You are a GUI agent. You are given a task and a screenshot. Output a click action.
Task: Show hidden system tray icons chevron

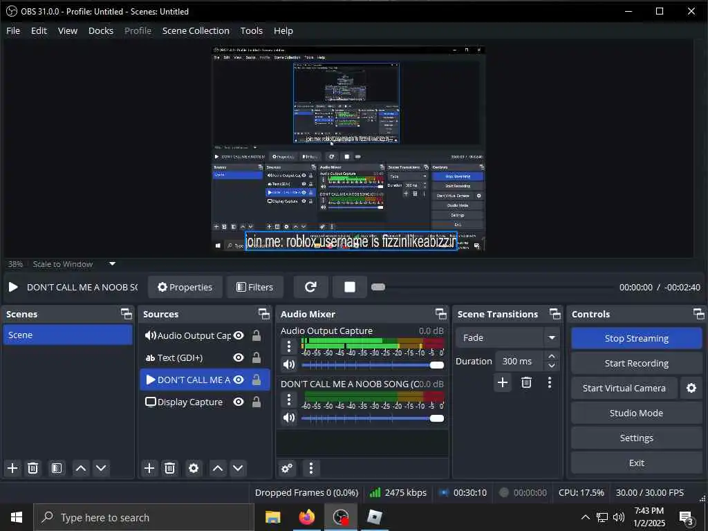coord(585,517)
